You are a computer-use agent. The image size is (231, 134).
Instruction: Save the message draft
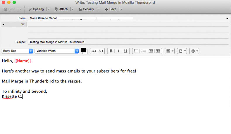[111, 9]
